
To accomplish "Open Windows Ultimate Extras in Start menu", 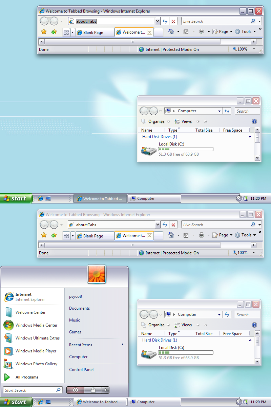I will pos(32,338).
